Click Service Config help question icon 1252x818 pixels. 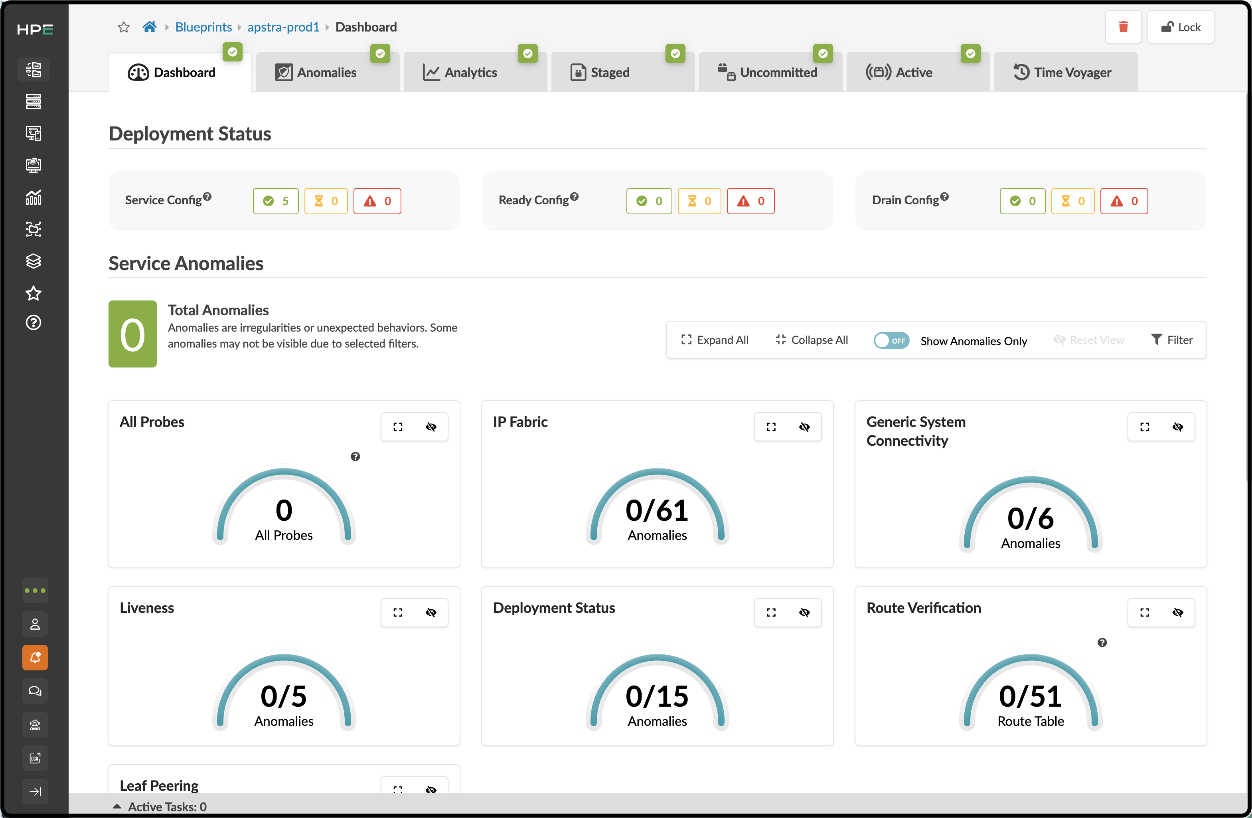(207, 196)
